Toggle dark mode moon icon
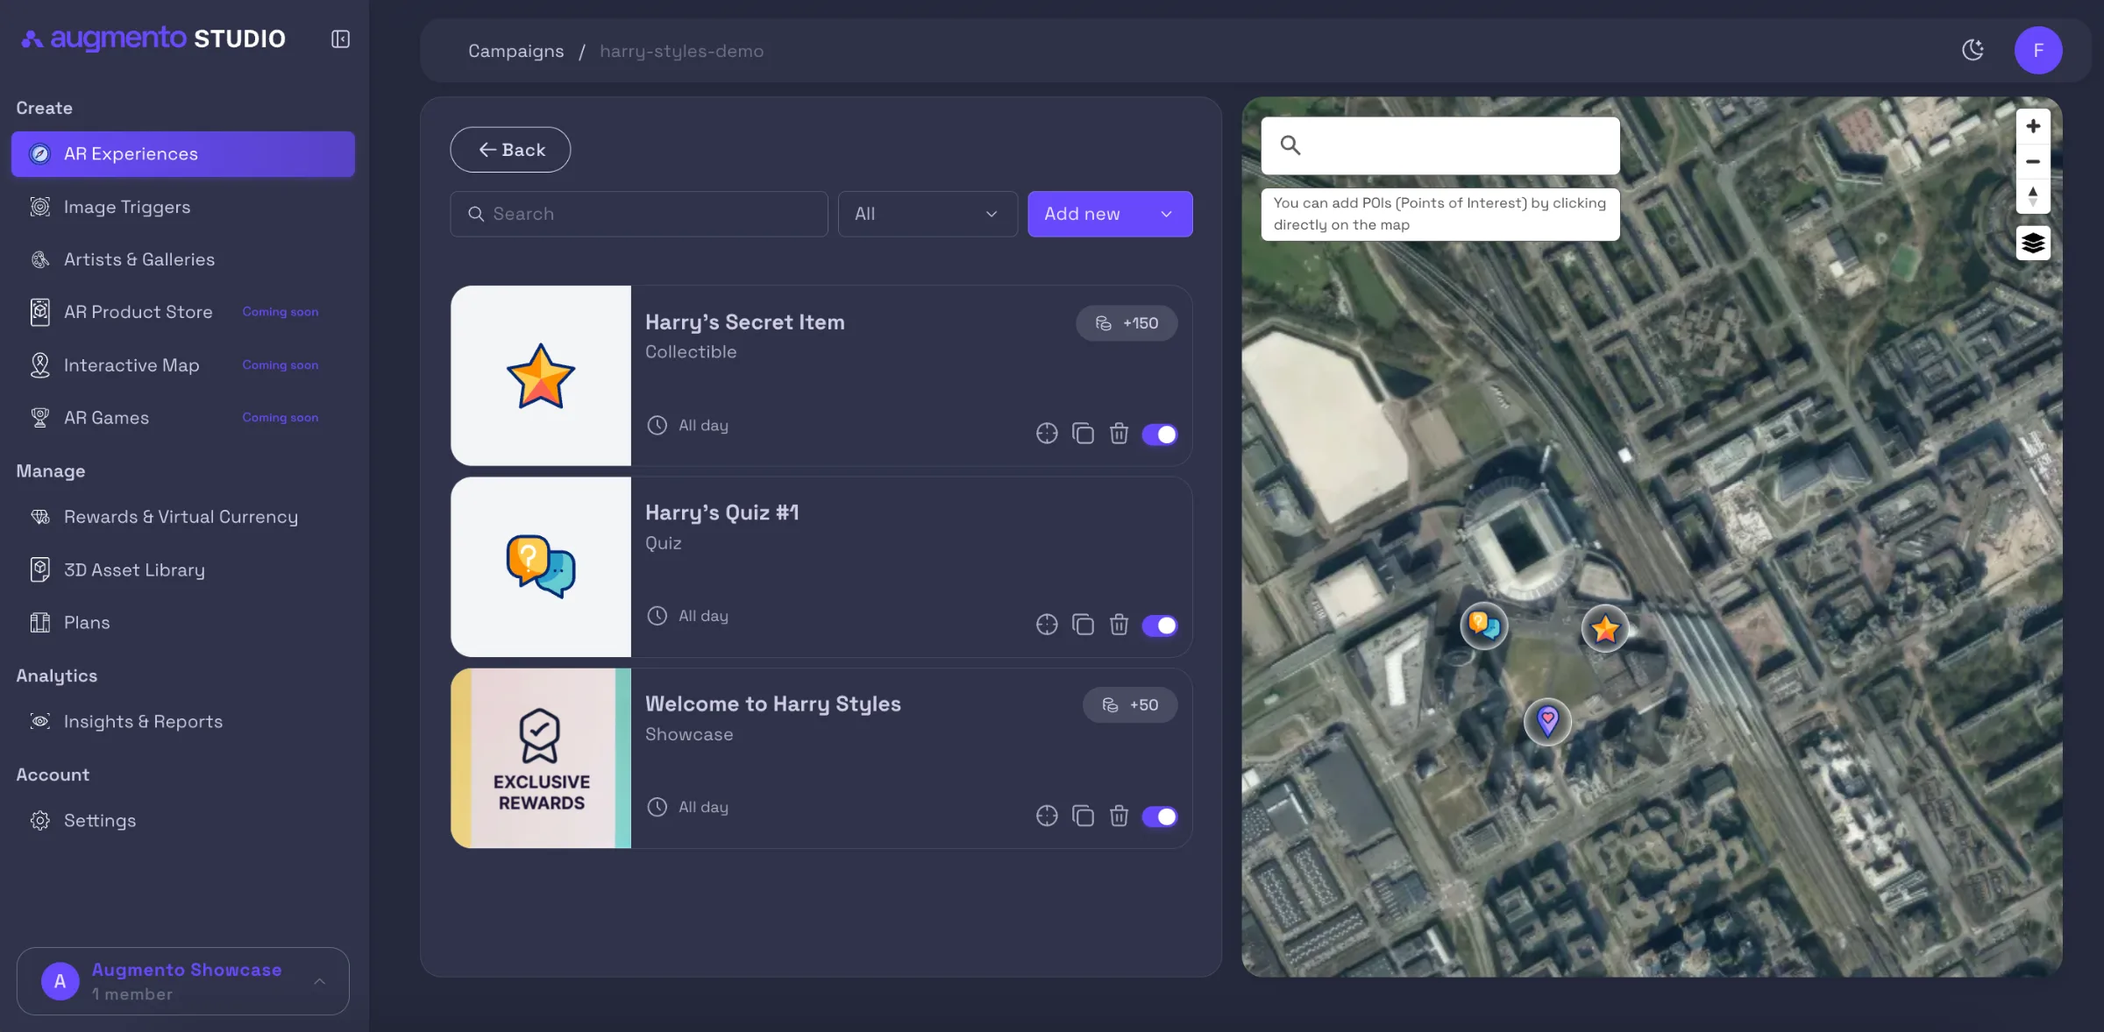 point(1972,50)
